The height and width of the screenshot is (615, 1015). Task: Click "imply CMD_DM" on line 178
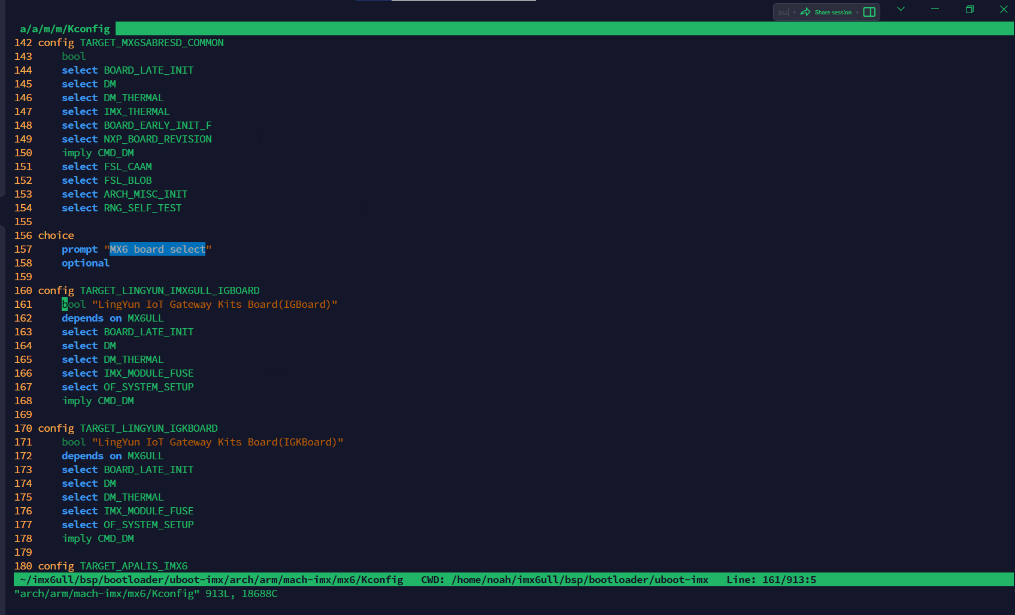(x=98, y=538)
